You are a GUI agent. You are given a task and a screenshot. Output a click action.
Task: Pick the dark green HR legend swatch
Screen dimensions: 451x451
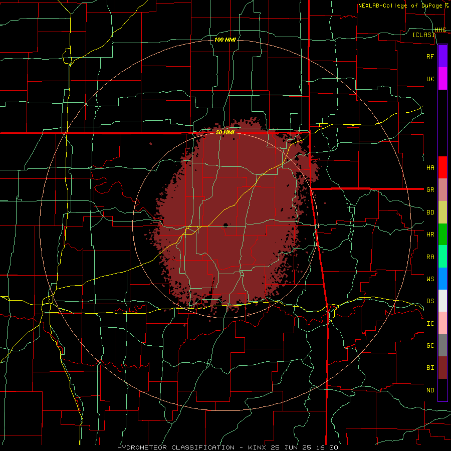(x=442, y=235)
